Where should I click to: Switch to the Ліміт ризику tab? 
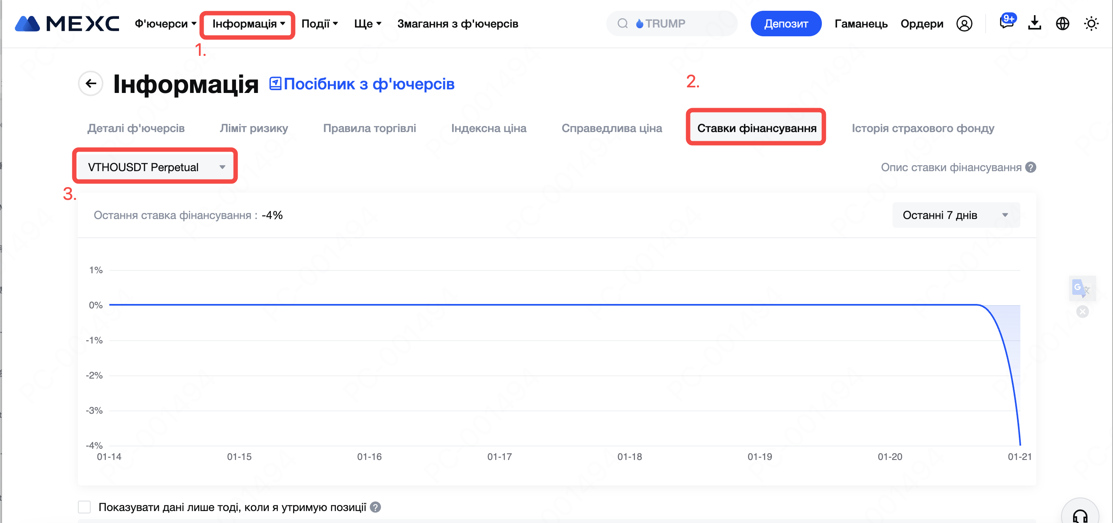254,128
